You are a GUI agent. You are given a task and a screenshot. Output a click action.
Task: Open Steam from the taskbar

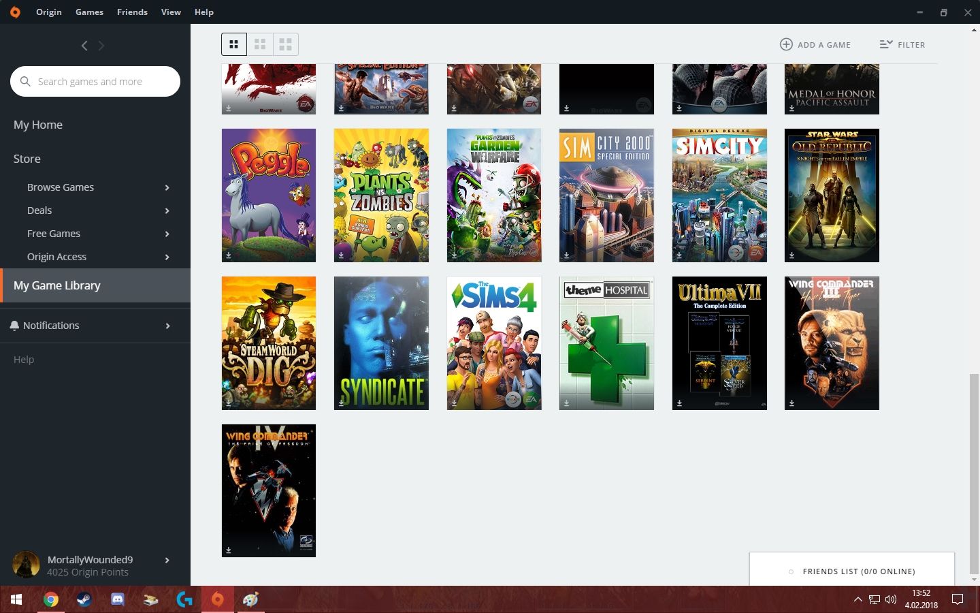(84, 599)
